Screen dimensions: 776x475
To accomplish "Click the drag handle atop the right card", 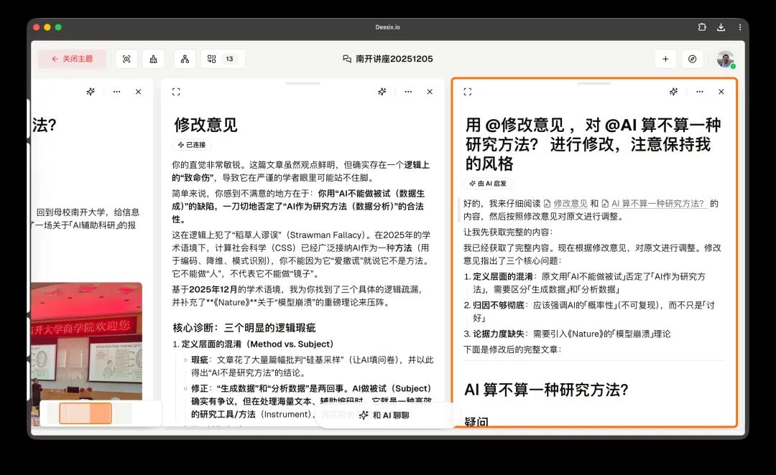I will (x=594, y=83).
